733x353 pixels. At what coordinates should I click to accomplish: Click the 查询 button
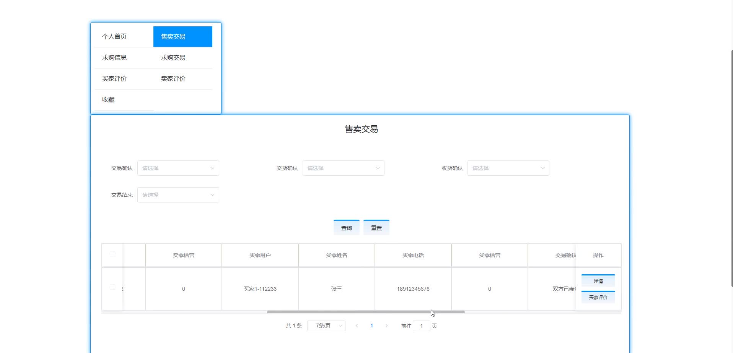347,228
